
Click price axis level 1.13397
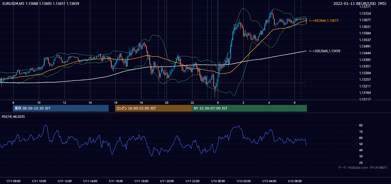click(x=365, y=60)
